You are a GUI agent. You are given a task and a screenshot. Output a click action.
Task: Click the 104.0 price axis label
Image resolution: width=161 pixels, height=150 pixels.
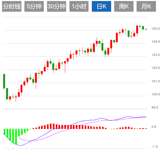155,42
